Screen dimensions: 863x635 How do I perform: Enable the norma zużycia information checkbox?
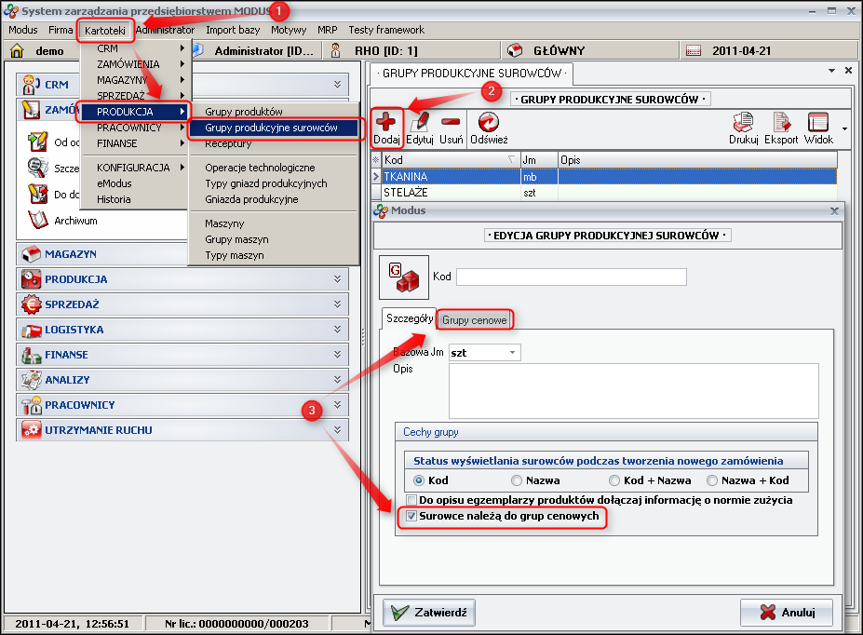click(412, 500)
